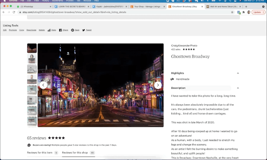Screen dimensions: 267x160
Task: Open the Apple menu
Action: 5,1
